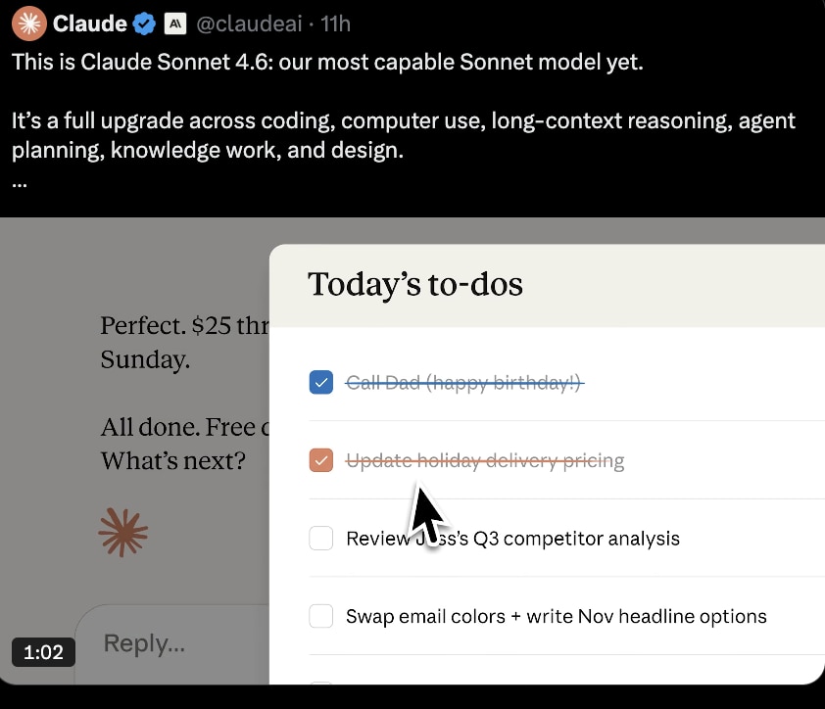Click the Anthropic AI badge beside Claude's name
The width and height of the screenshot is (825, 709).
tap(174, 24)
